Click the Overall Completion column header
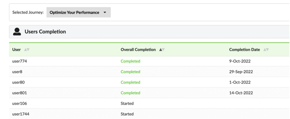The width and height of the screenshot is (290, 119). click(x=138, y=50)
